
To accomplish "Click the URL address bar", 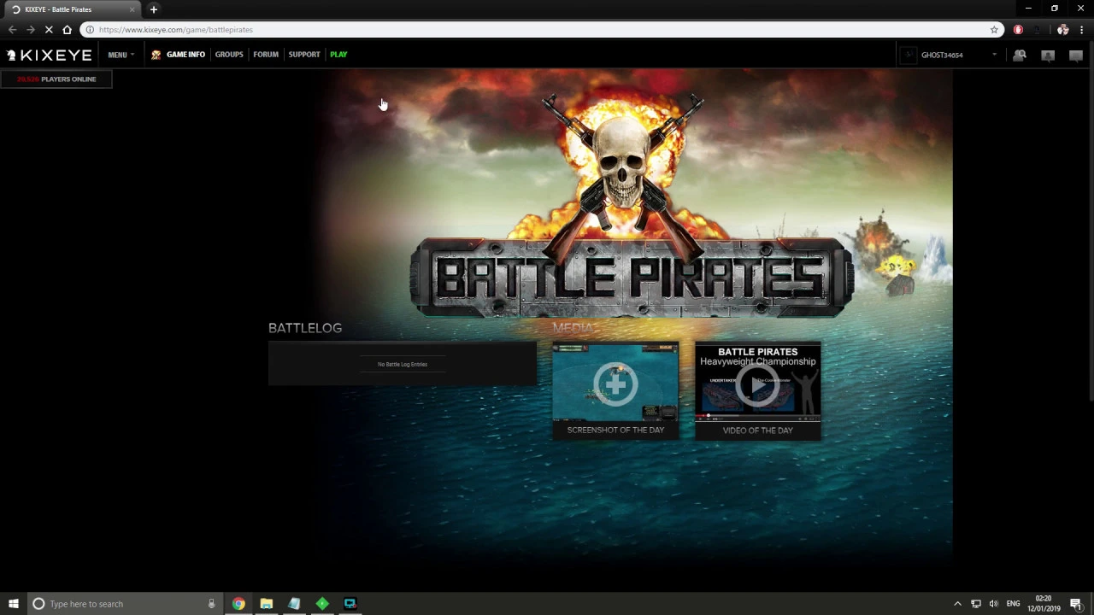I will 543,30.
